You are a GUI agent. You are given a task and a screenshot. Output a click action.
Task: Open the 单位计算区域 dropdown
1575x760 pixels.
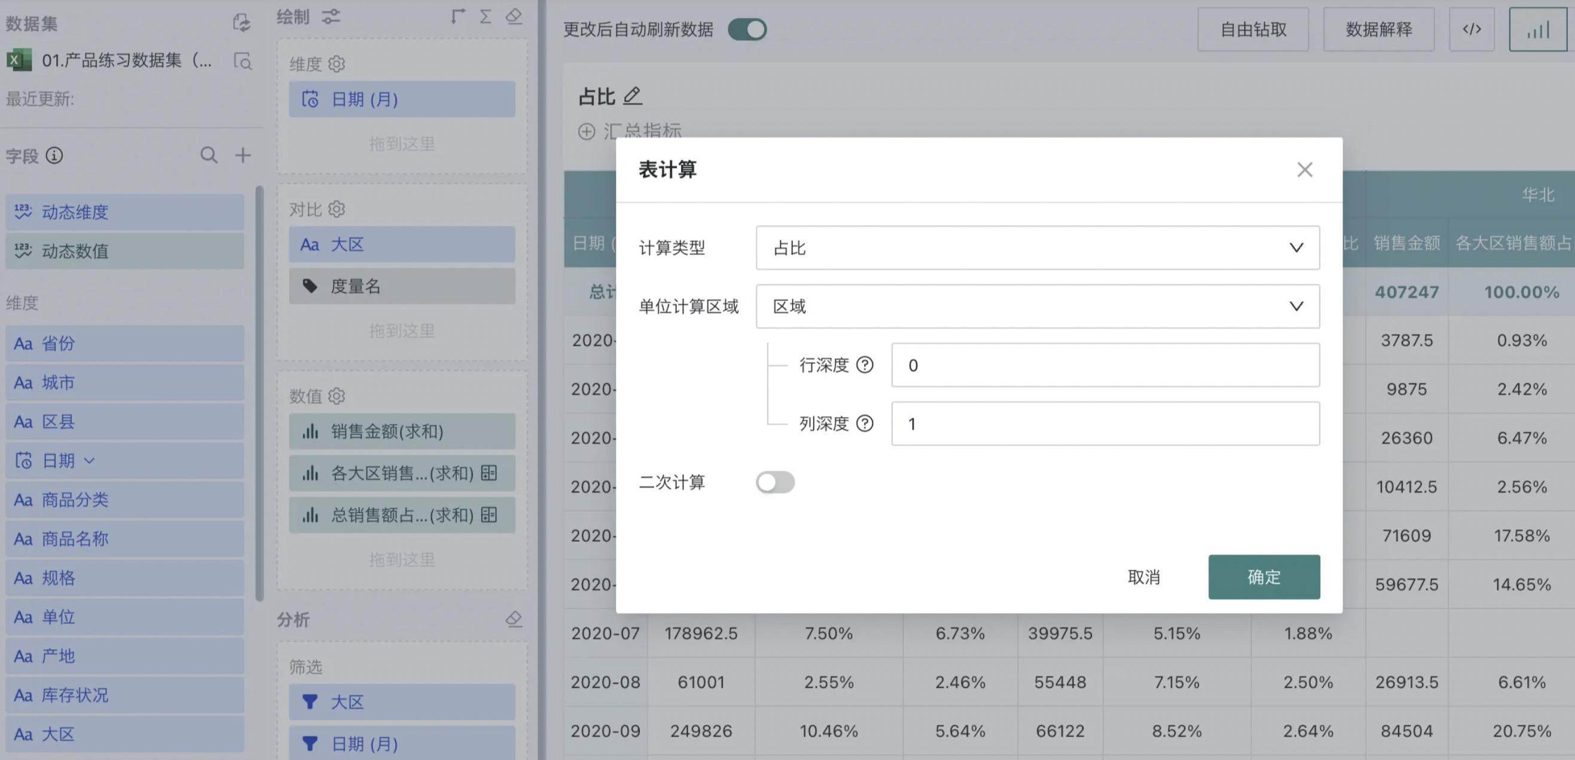tap(1037, 306)
